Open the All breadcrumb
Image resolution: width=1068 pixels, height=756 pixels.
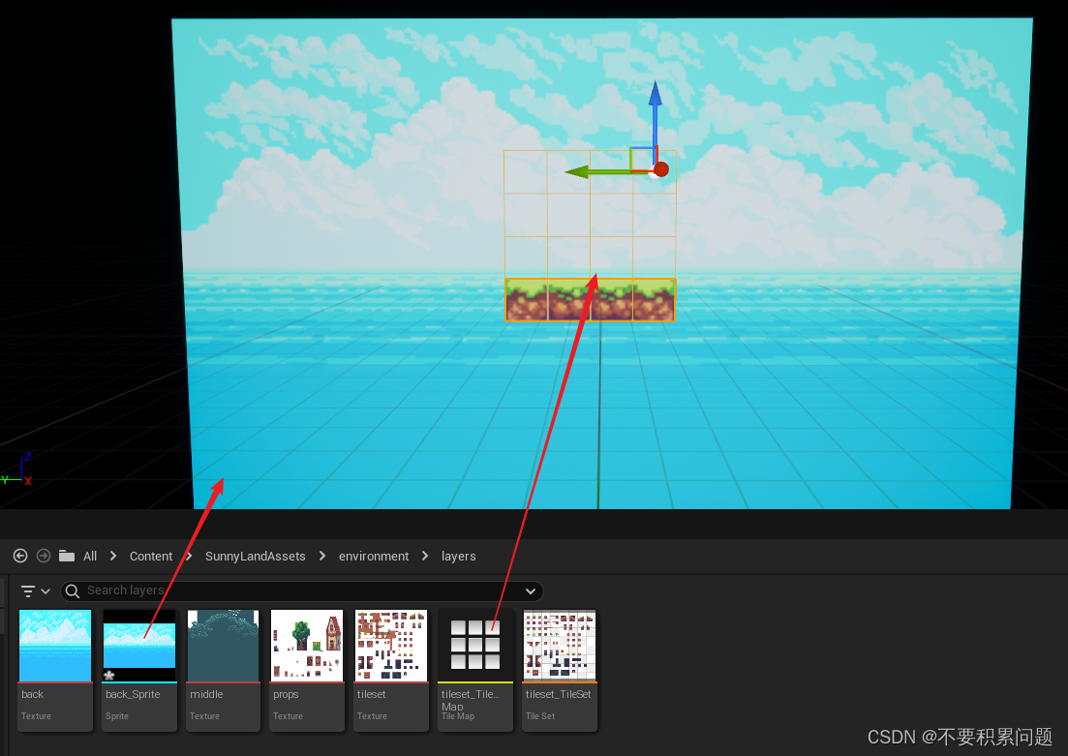(x=90, y=556)
